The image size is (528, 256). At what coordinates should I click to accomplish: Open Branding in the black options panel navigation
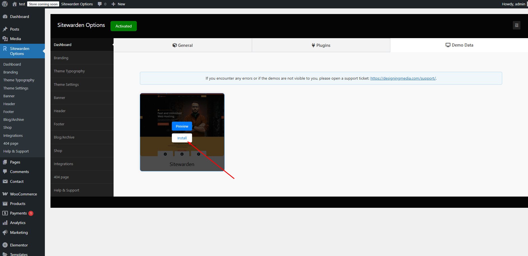pyautogui.click(x=82, y=58)
